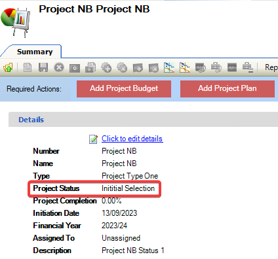Click the round grey X cancel icon
This screenshot has width=278, height=259.
59,67
